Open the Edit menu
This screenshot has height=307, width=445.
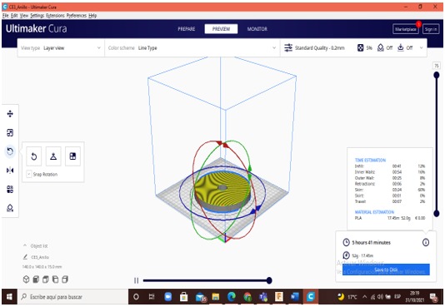[x=14, y=15]
